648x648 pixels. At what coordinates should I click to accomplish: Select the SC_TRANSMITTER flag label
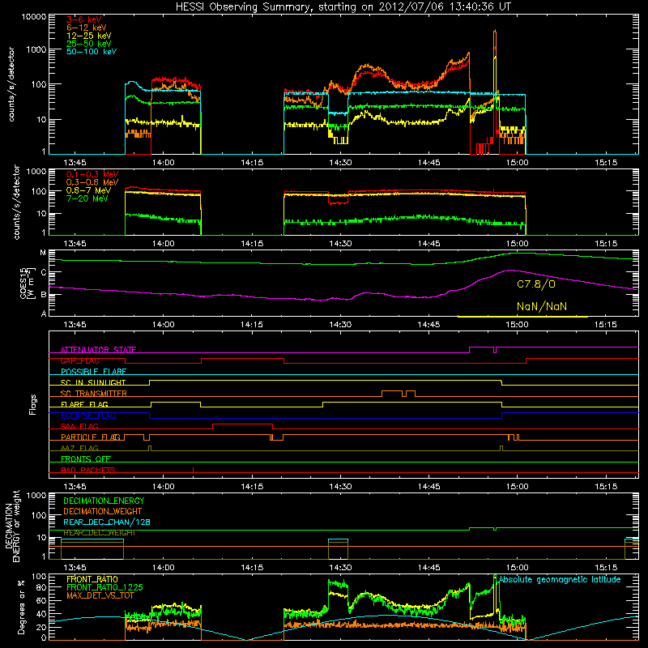pos(94,394)
